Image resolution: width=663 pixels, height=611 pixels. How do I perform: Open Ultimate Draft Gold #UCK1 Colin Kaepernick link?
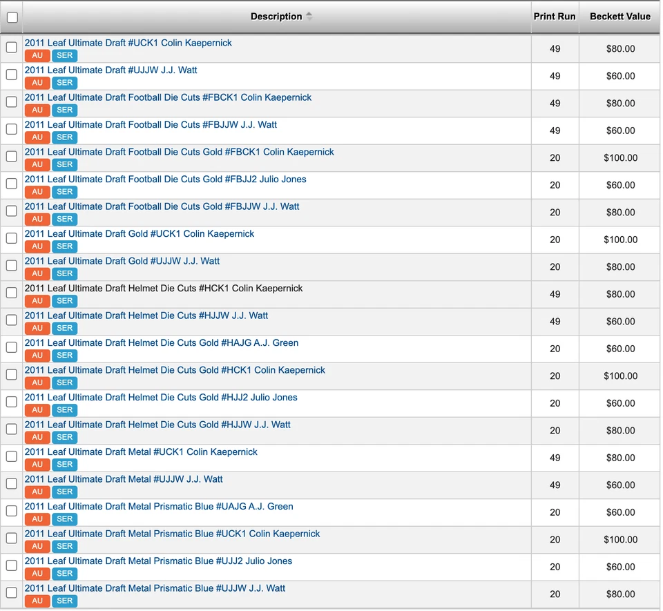click(140, 233)
